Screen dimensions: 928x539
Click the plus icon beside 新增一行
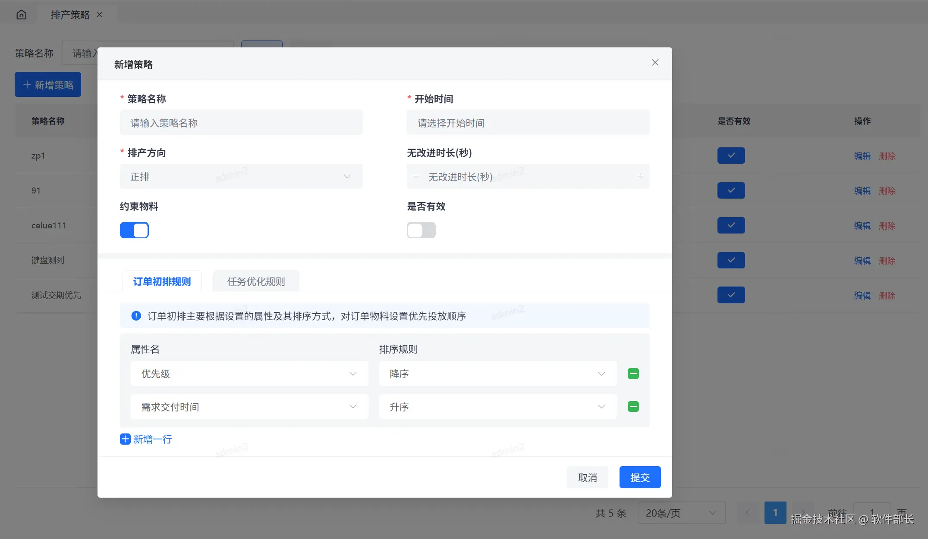(x=125, y=439)
